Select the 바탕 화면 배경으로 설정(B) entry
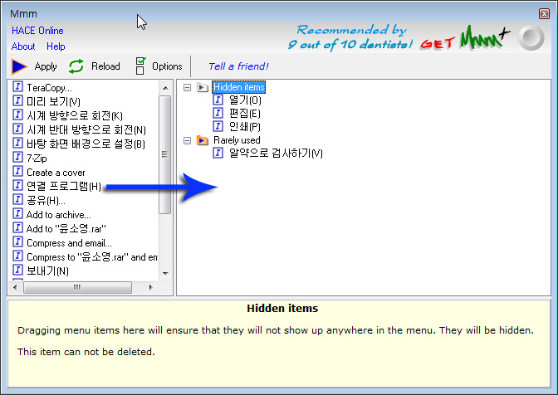 (x=86, y=144)
